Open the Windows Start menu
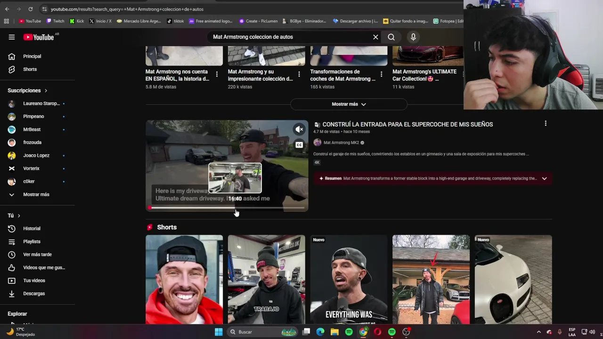The height and width of the screenshot is (339, 603). (219, 332)
